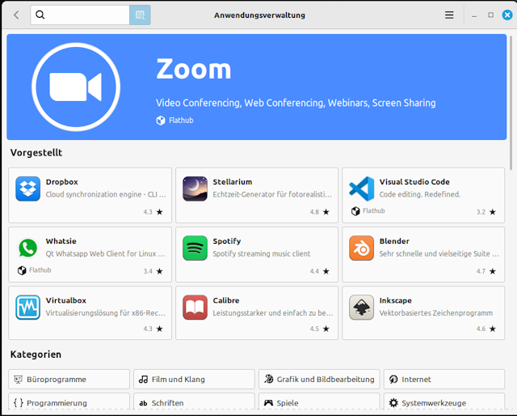Open the Programmierung category
Screen dimensions: 517x416
point(69,403)
